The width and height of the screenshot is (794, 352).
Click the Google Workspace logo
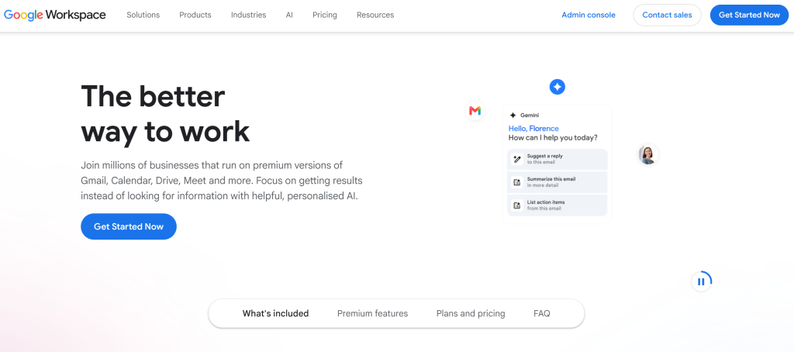(55, 16)
